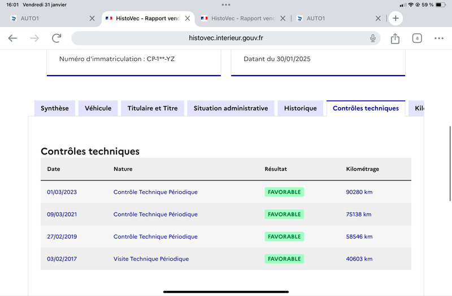Tap the 16:01 clock in status bar

coord(12,5)
